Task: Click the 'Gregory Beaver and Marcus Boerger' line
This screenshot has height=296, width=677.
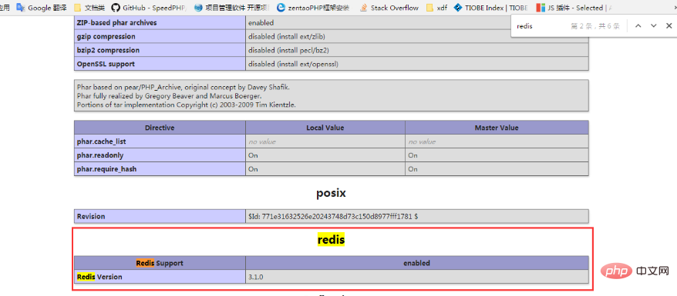Action: (169, 96)
